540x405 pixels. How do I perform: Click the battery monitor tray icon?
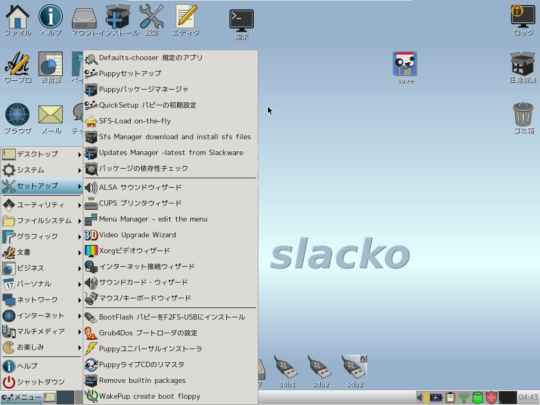tap(436, 398)
